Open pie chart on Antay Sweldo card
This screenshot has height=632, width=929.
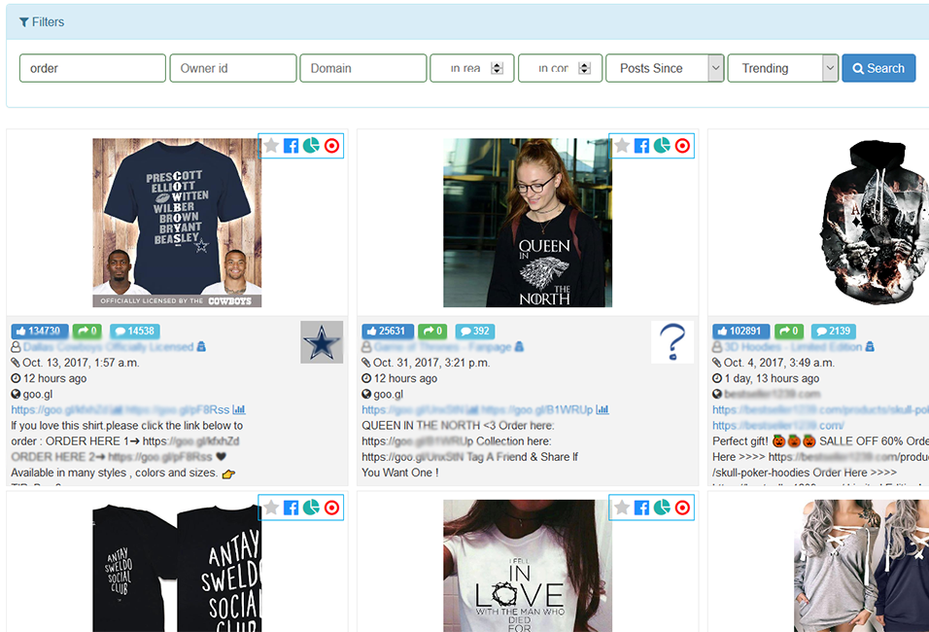tap(311, 508)
